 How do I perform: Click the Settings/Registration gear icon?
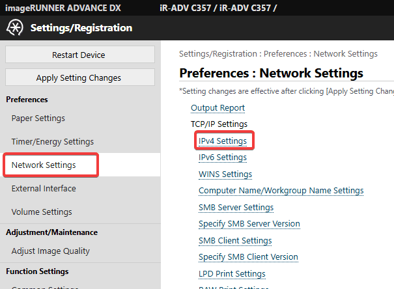(14, 28)
